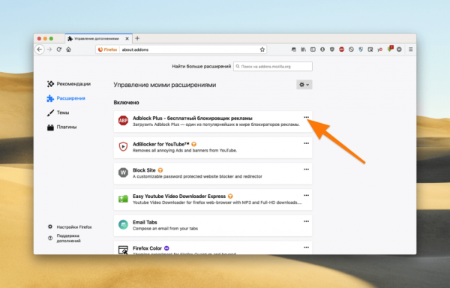
Task: Open the browser home page icon
Action: (68, 49)
